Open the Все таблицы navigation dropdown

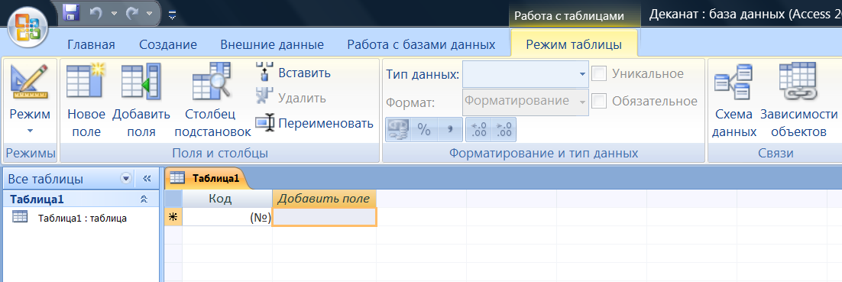click(x=126, y=178)
